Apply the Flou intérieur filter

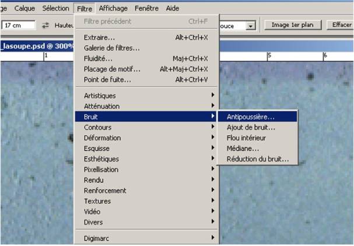pyautogui.click(x=257, y=138)
